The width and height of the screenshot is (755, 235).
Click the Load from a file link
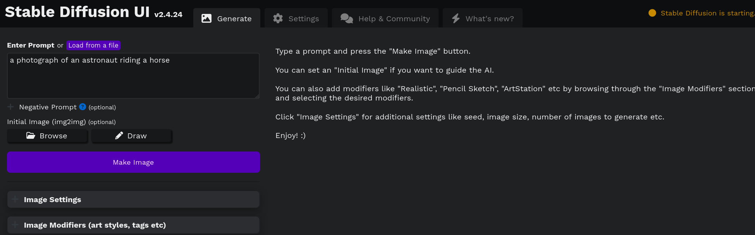(x=93, y=45)
